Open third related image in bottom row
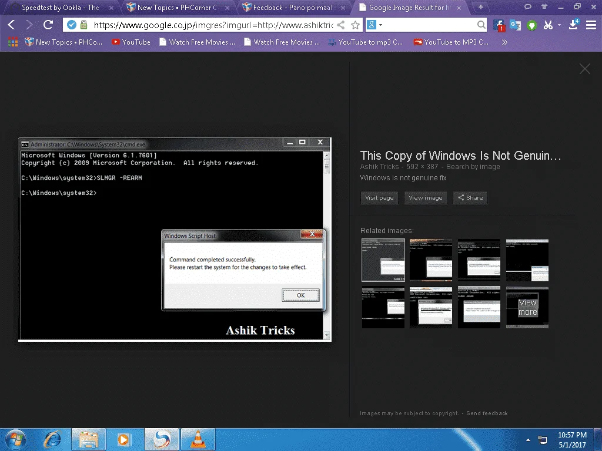Image resolution: width=602 pixels, height=451 pixels. 479,307
